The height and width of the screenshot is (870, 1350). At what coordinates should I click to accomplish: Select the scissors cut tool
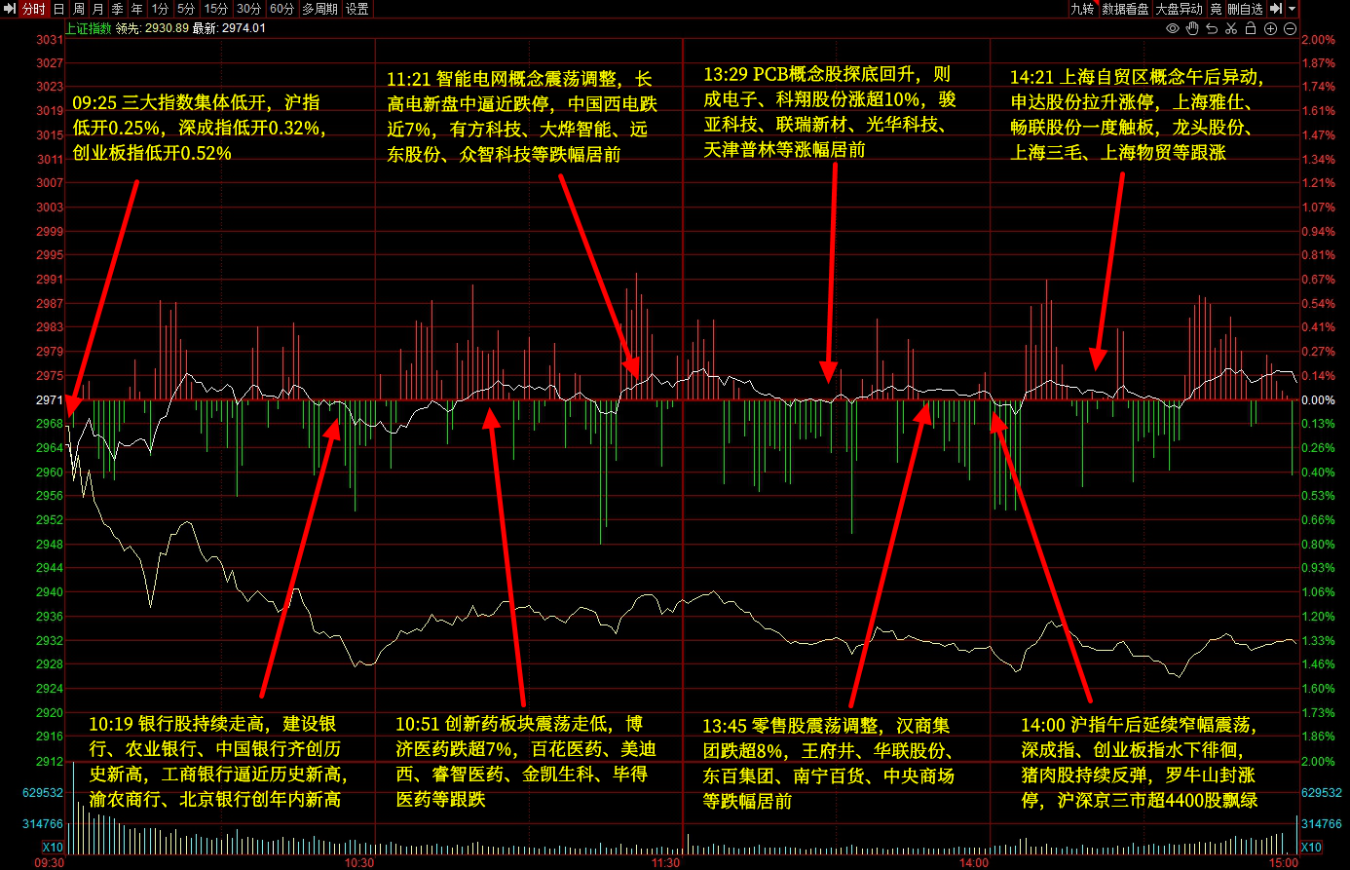click(x=1231, y=28)
